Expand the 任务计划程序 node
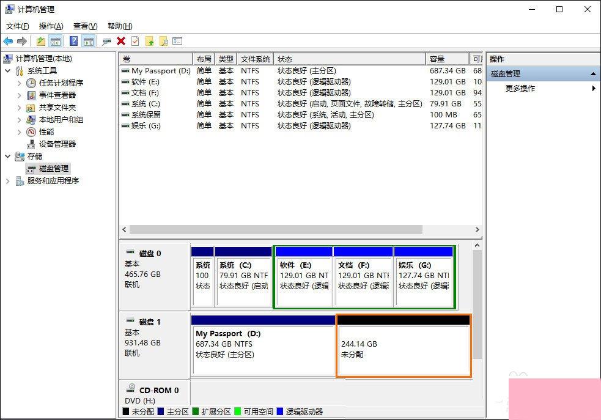The width and height of the screenshot is (601, 420). [19, 83]
